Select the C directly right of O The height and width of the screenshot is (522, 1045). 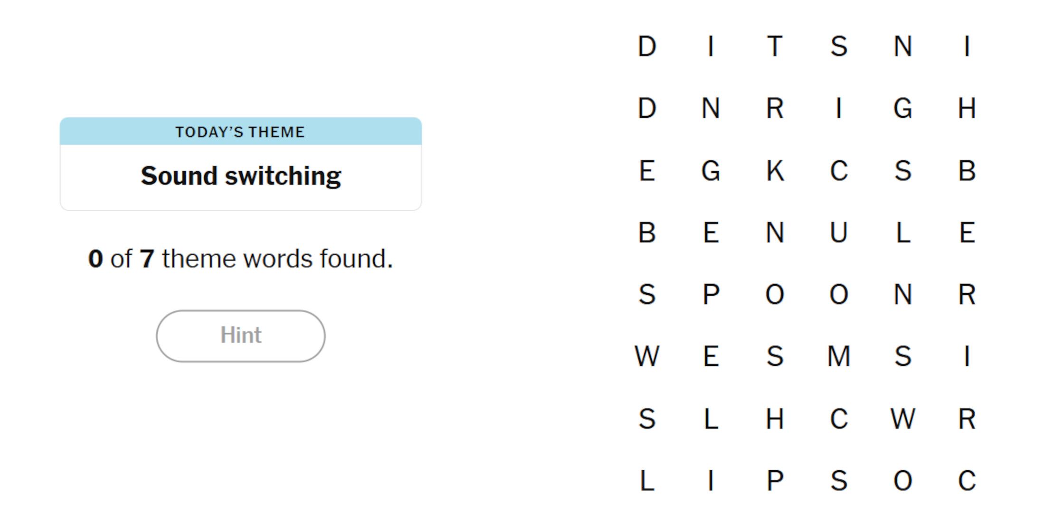click(967, 480)
